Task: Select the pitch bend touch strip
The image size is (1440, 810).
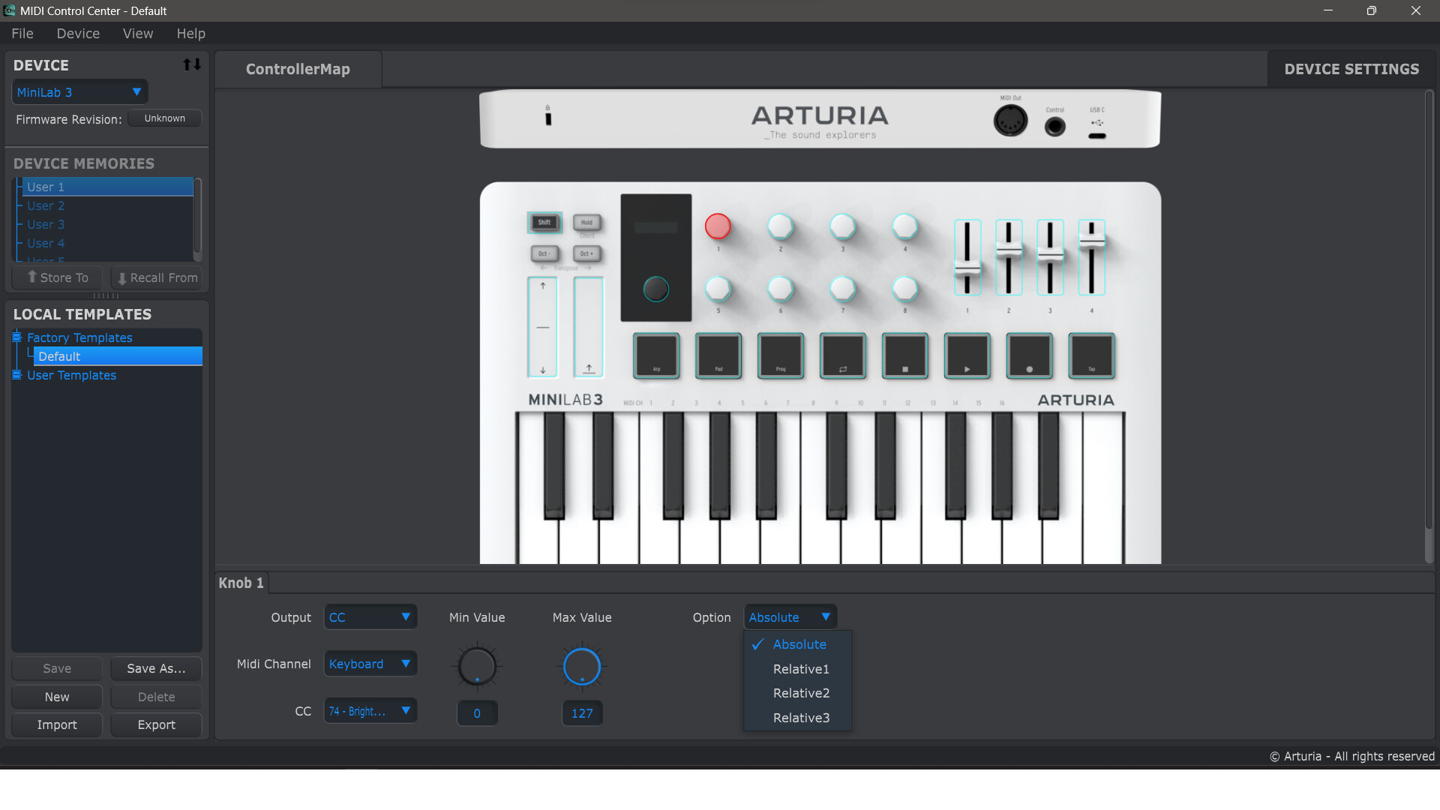Action: point(543,327)
